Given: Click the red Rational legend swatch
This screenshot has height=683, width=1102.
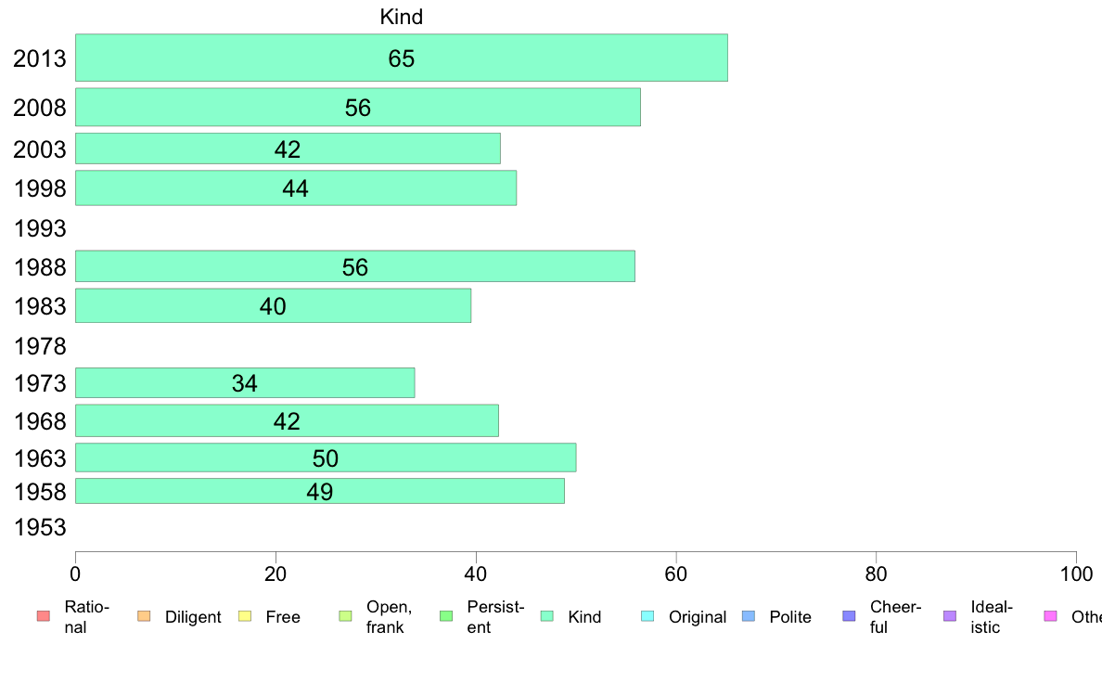Looking at the screenshot, I should tap(44, 616).
